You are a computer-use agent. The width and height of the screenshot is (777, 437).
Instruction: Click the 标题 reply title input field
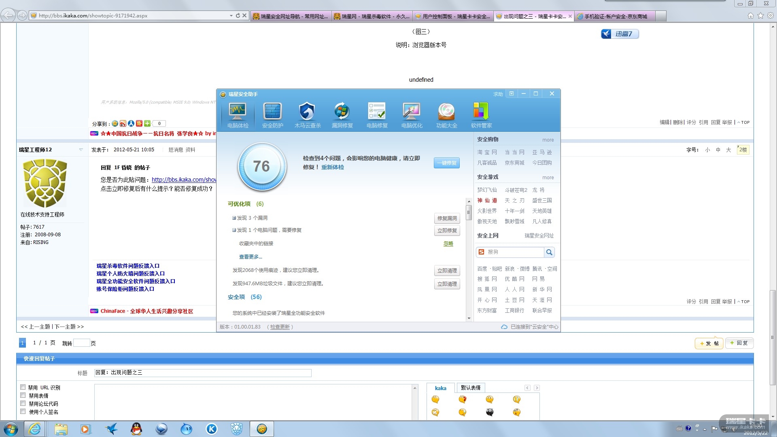(x=202, y=373)
